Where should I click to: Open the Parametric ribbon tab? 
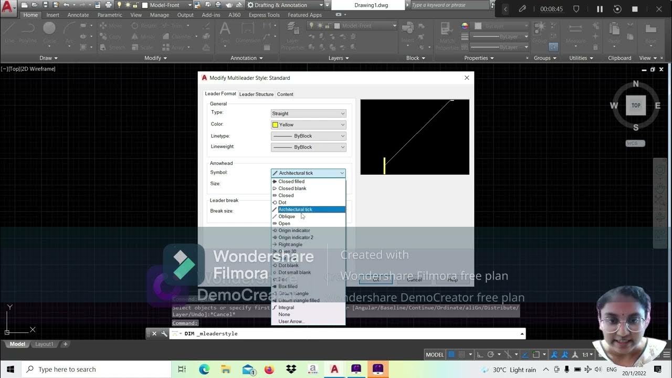(x=110, y=15)
